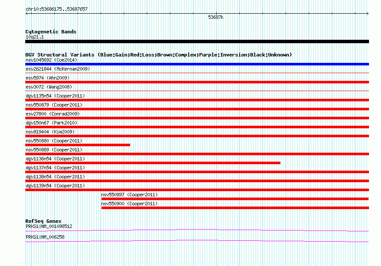The image size is (381, 266).
Task: Click the blue gain bar for nsv1045692
Action: pos(197,64)
